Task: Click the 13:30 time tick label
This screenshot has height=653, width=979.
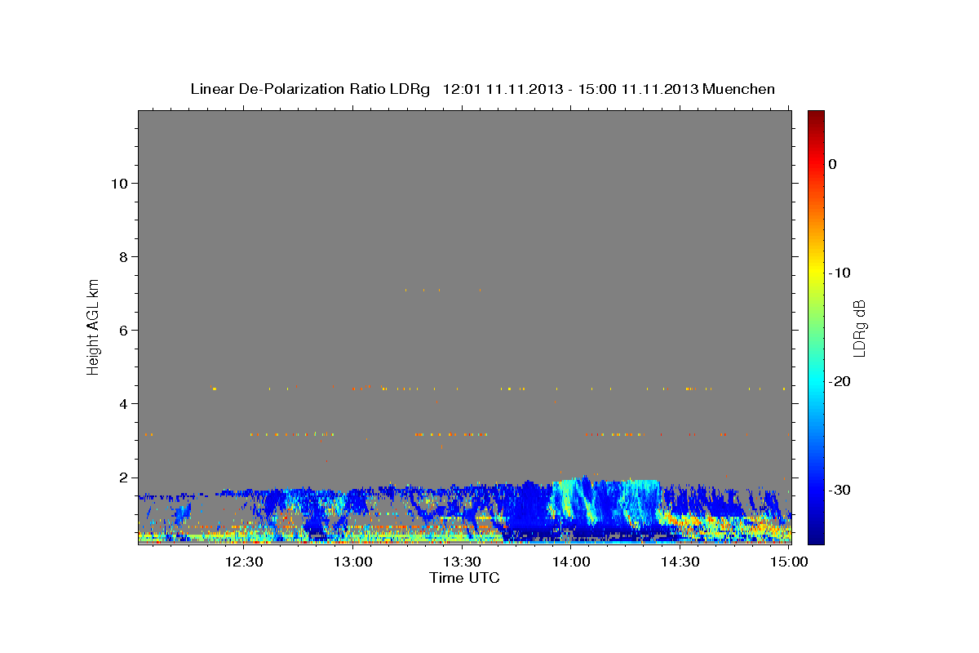Action: click(462, 562)
